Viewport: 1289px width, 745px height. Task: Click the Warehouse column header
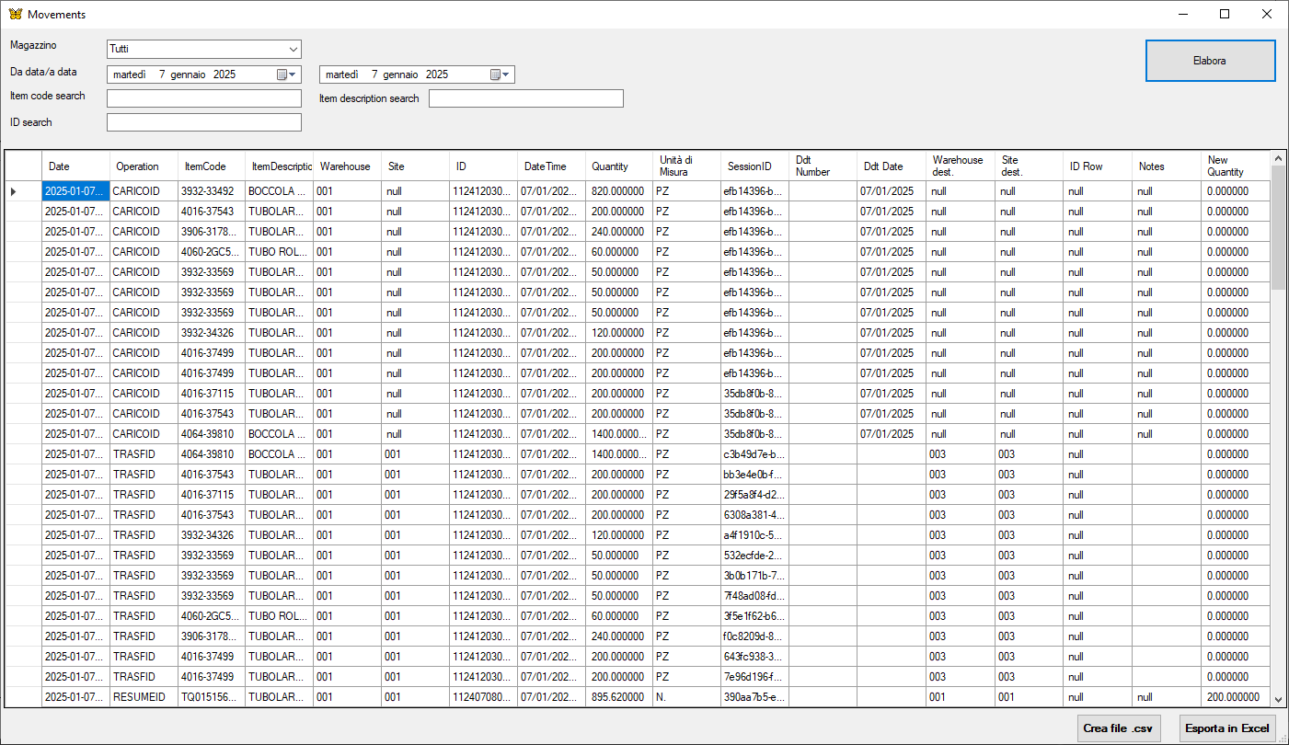tap(348, 166)
